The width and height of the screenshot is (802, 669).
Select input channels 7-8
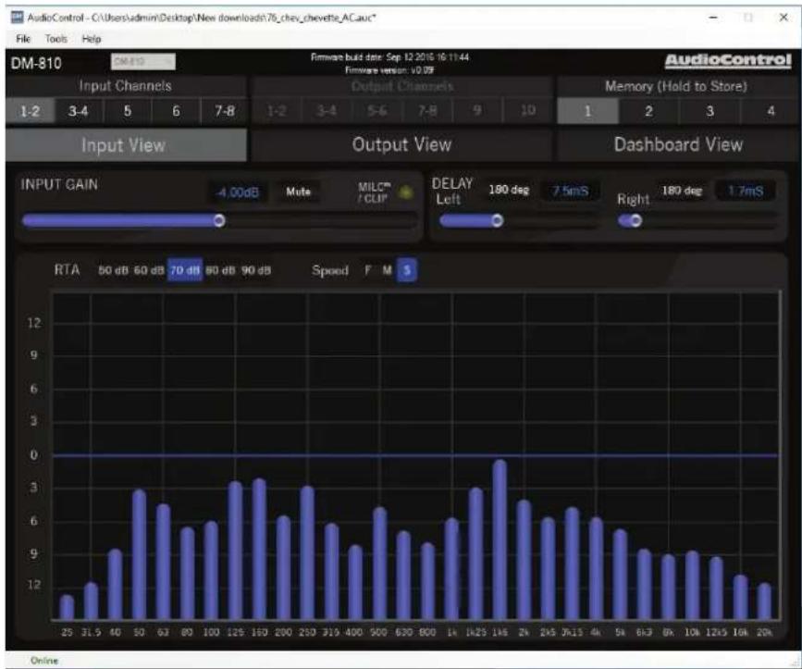click(x=225, y=111)
